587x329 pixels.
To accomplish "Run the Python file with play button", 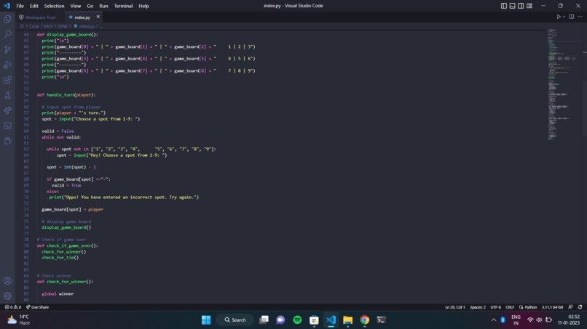I will [x=558, y=17].
